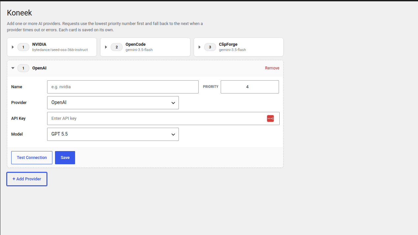Click the chevron arrow of Model select

173,134
